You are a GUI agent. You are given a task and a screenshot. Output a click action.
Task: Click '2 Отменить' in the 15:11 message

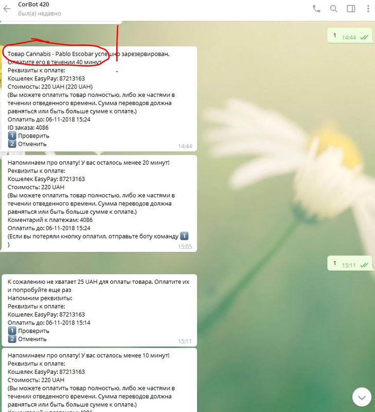pyautogui.click(x=27, y=339)
